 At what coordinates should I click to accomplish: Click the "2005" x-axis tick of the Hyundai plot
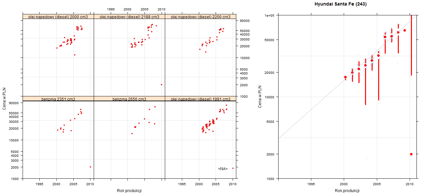pyautogui.click(x=377, y=185)
